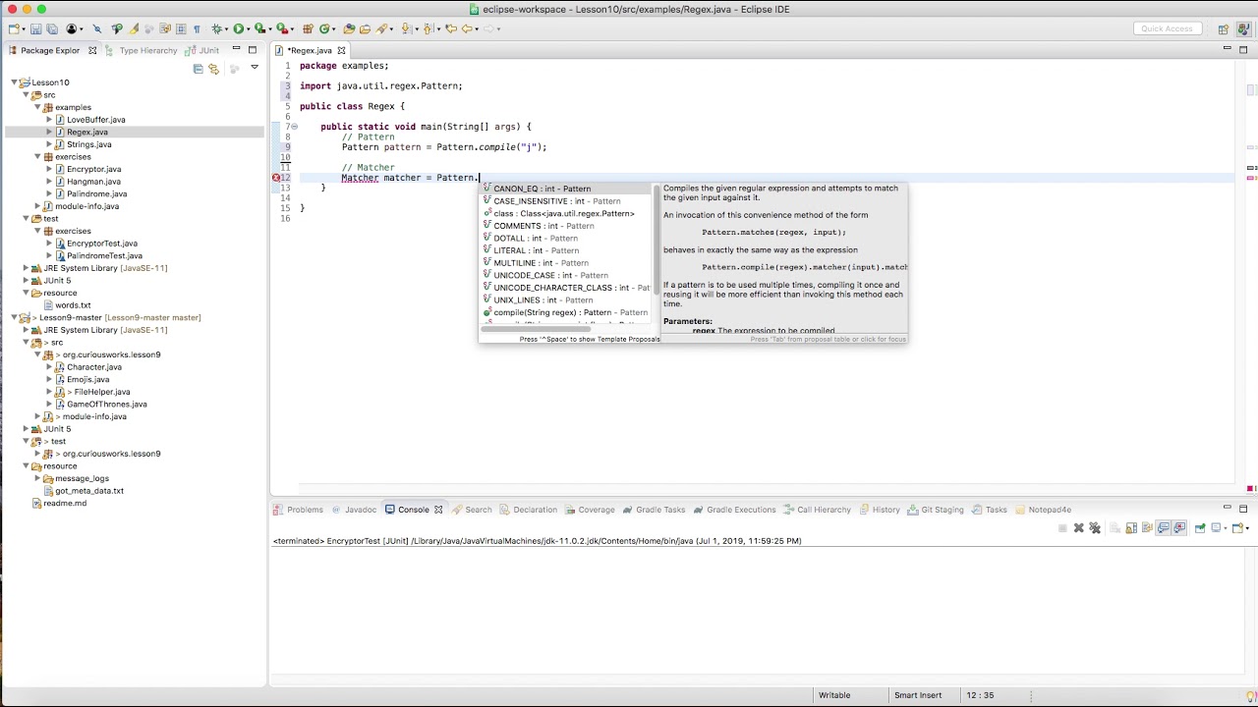Viewport: 1258px width, 707px height.
Task: Maximize the editor area
Action: (1244, 49)
